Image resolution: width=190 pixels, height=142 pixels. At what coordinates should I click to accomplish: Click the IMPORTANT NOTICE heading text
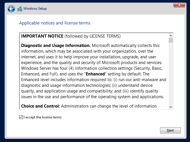[42, 36]
